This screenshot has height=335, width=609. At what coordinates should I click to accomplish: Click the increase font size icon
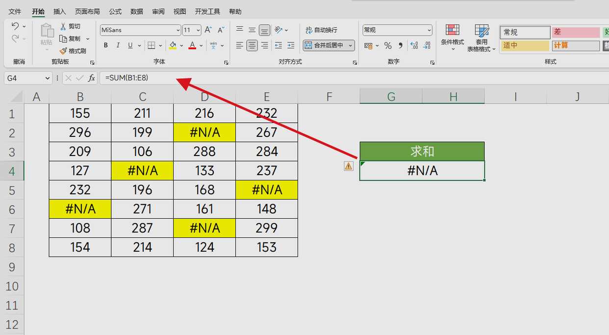tap(208, 30)
